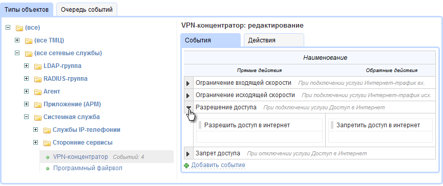Click the Системная служба folder icon
The height and width of the screenshot is (186, 443).
pos(38,118)
